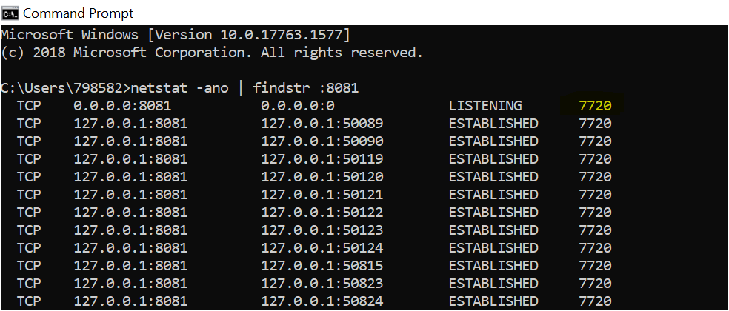Click ESTABLISHED in the 50824 row
The image size is (729, 311).
[493, 301]
